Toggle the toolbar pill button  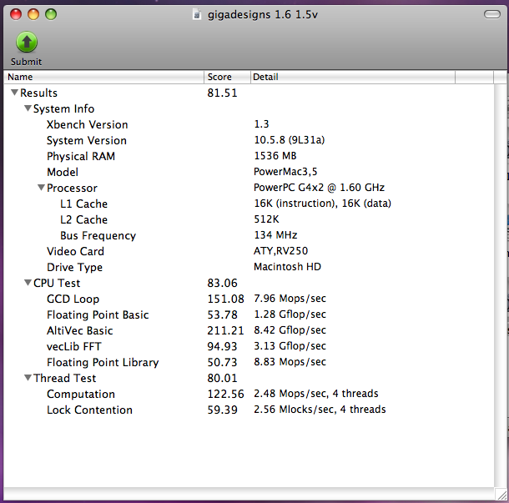(491, 14)
